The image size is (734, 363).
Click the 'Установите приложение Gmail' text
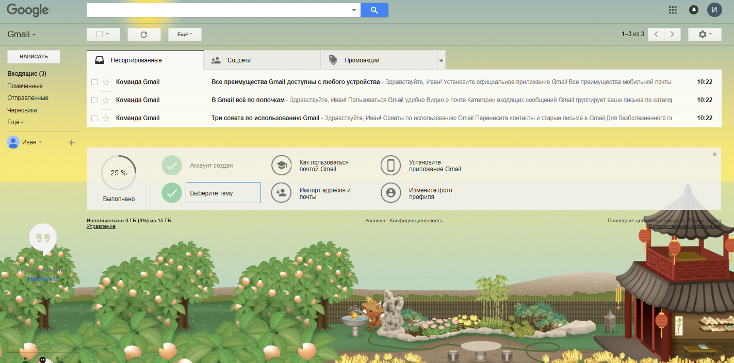pyautogui.click(x=435, y=166)
